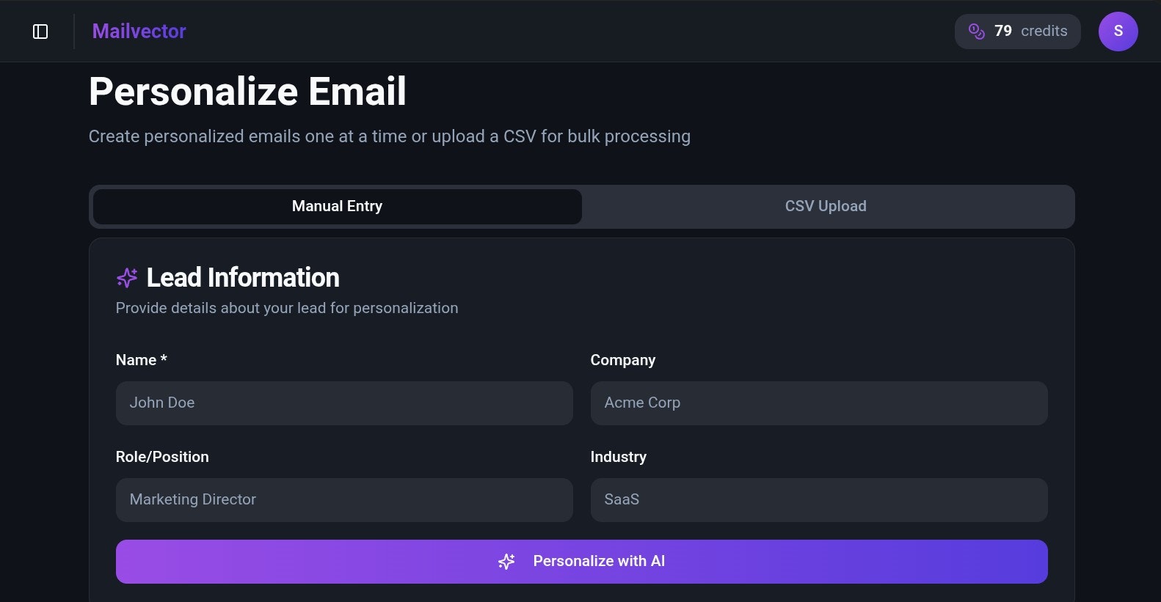
Task: Open the S user avatar menu
Action: (x=1118, y=32)
